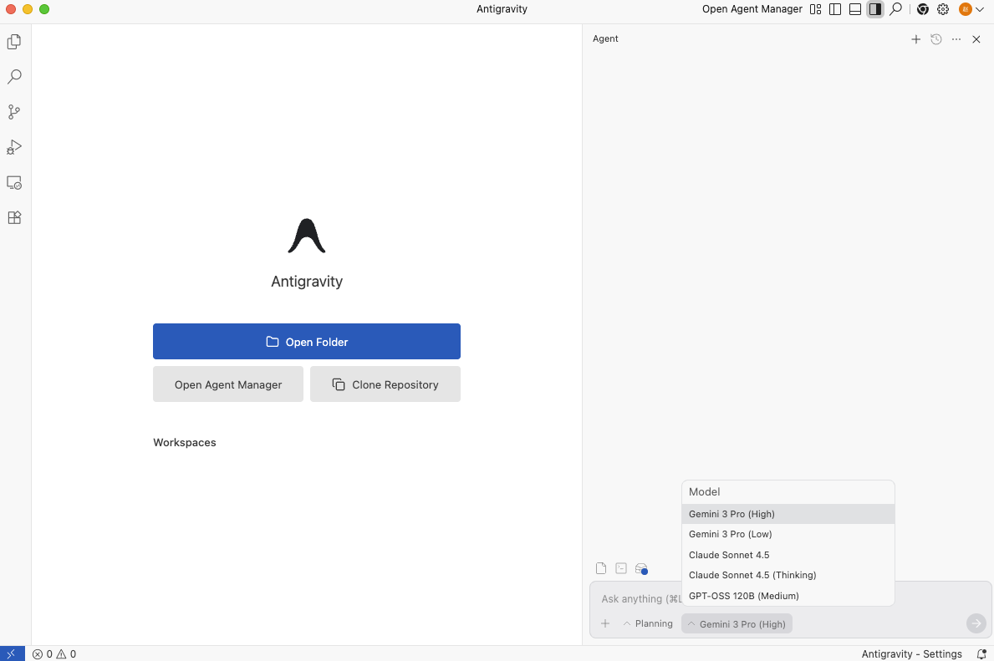Toggle the bottom panel layout button
This screenshot has height=661, width=994.
click(x=854, y=9)
